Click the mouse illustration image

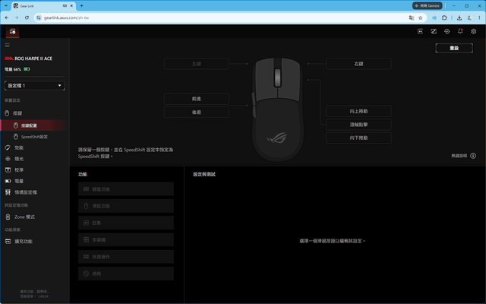click(278, 109)
